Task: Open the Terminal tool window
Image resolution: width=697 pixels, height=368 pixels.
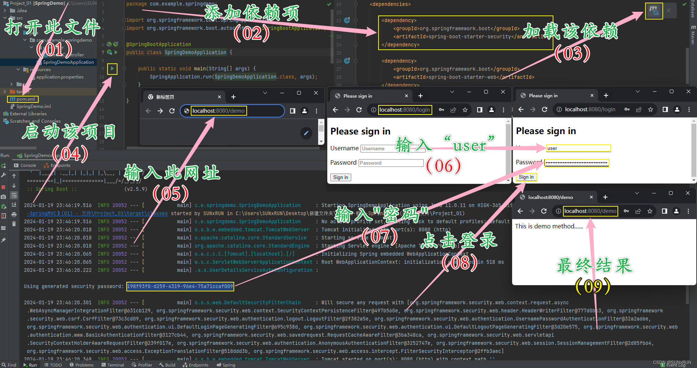Action: pyautogui.click(x=113, y=365)
